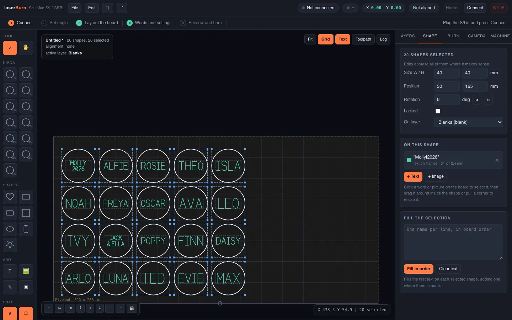Screen dimensions: 512x320
Task: Add a 12 mm disc
Action: pos(10,91)
